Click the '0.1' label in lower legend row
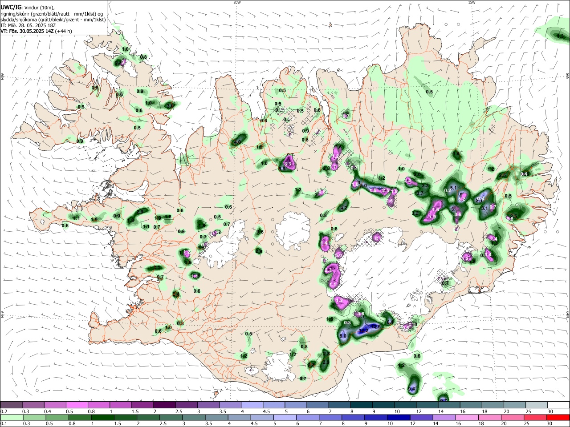The width and height of the screenshot is (570, 427). tap(4, 423)
